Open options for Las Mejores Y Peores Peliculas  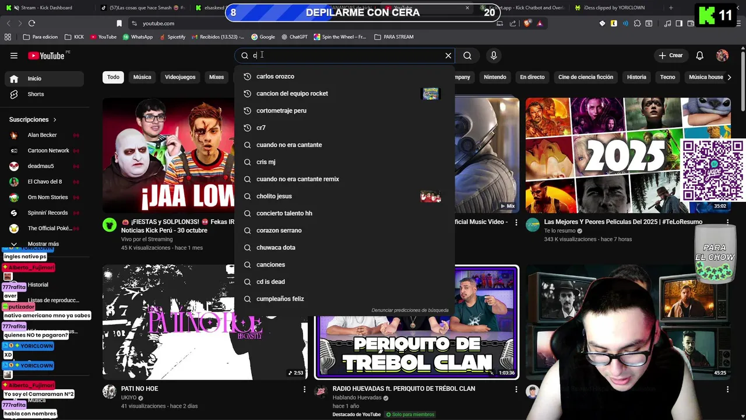tap(727, 222)
